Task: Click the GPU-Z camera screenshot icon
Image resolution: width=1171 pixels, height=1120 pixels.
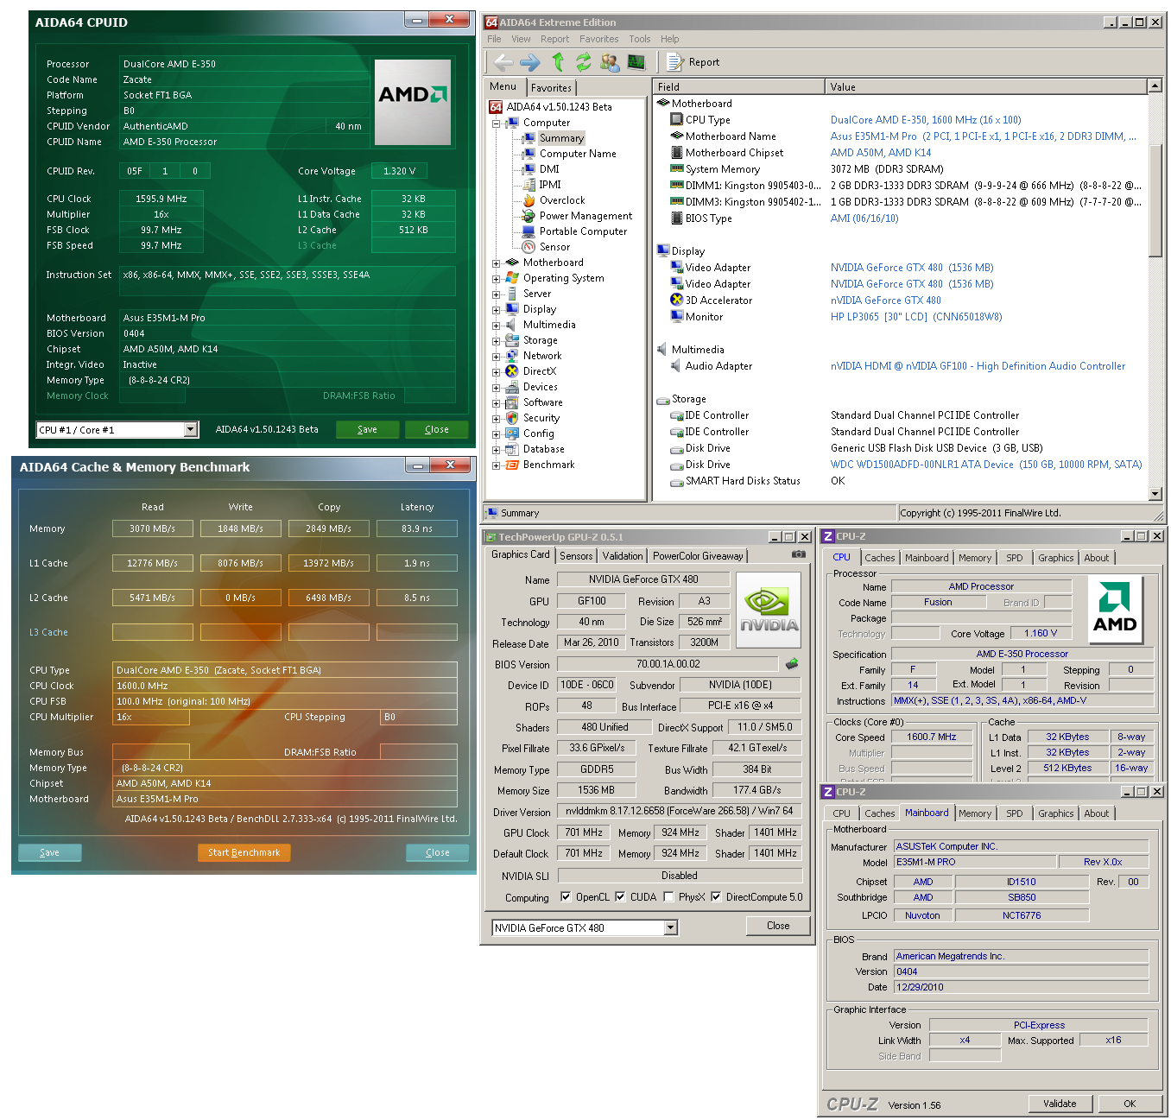Action: click(799, 554)
